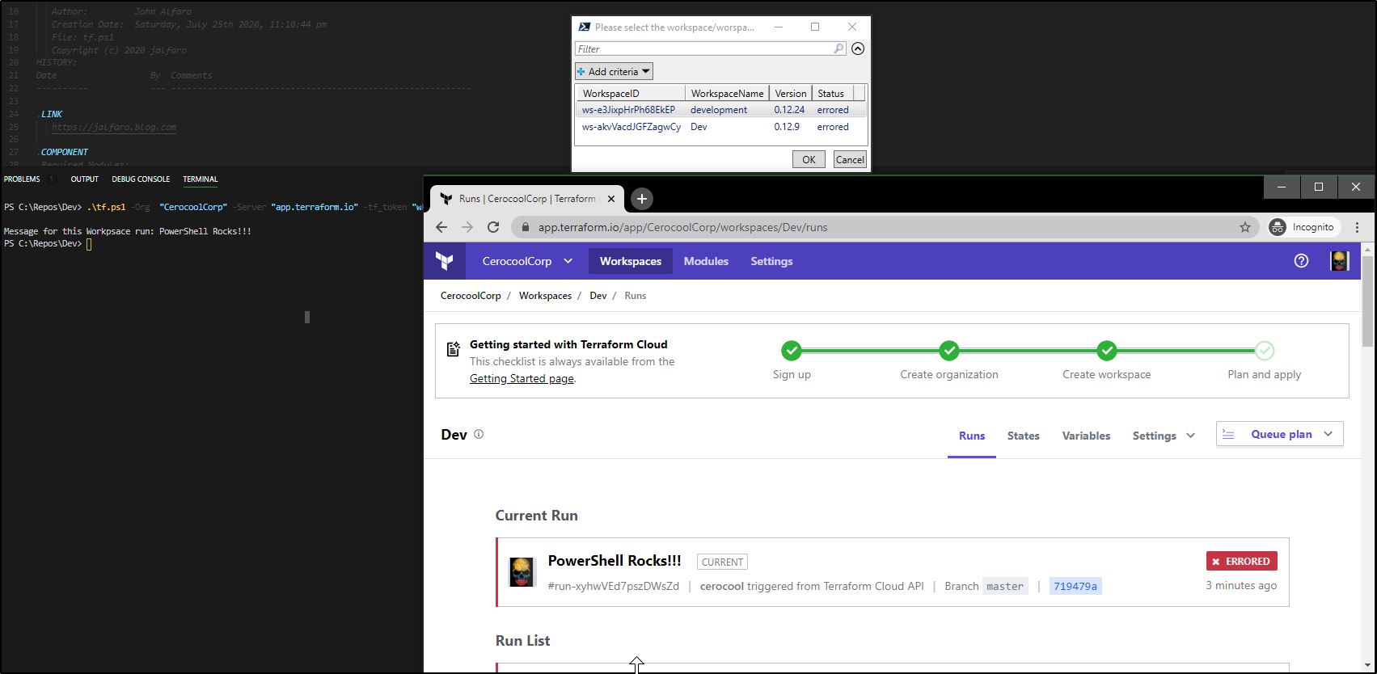The image size is (1377, 674).
Task: Reload the Terraform Cloud page
Action: click(493, 227)
